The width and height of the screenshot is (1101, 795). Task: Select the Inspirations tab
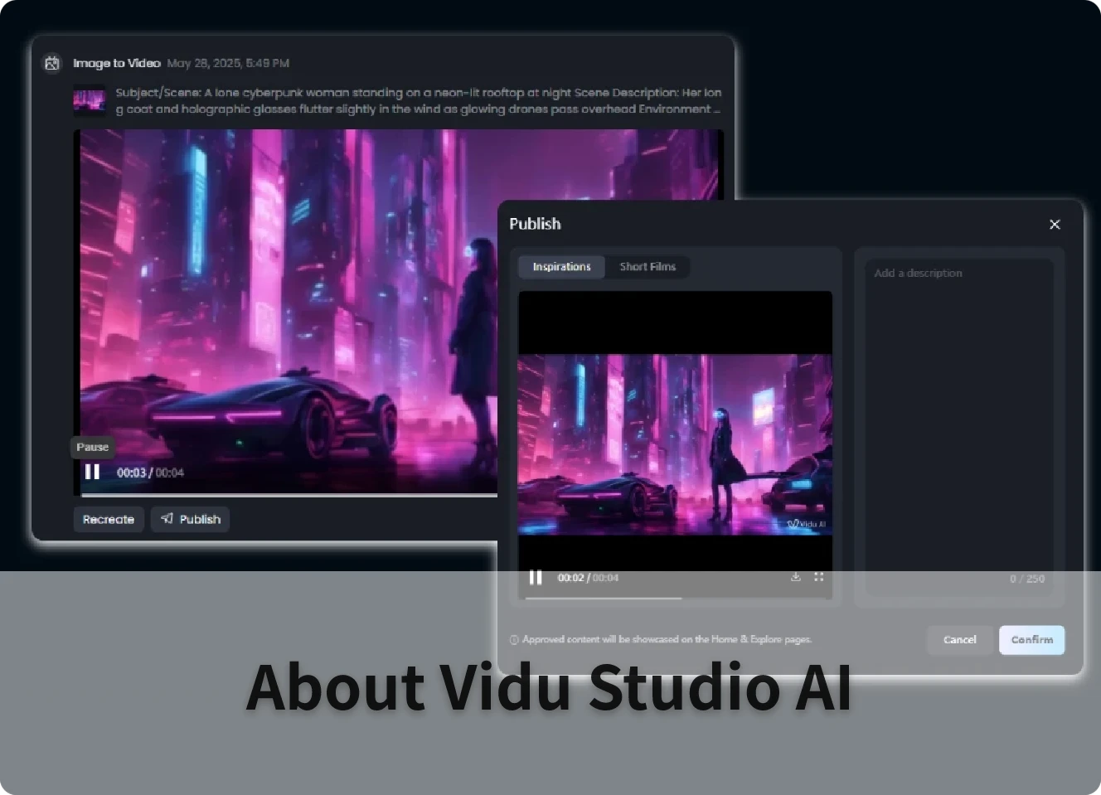coord(561,266)
